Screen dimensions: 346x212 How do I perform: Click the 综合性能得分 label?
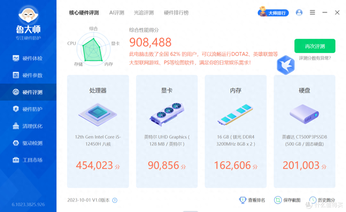tap(144, 30)
